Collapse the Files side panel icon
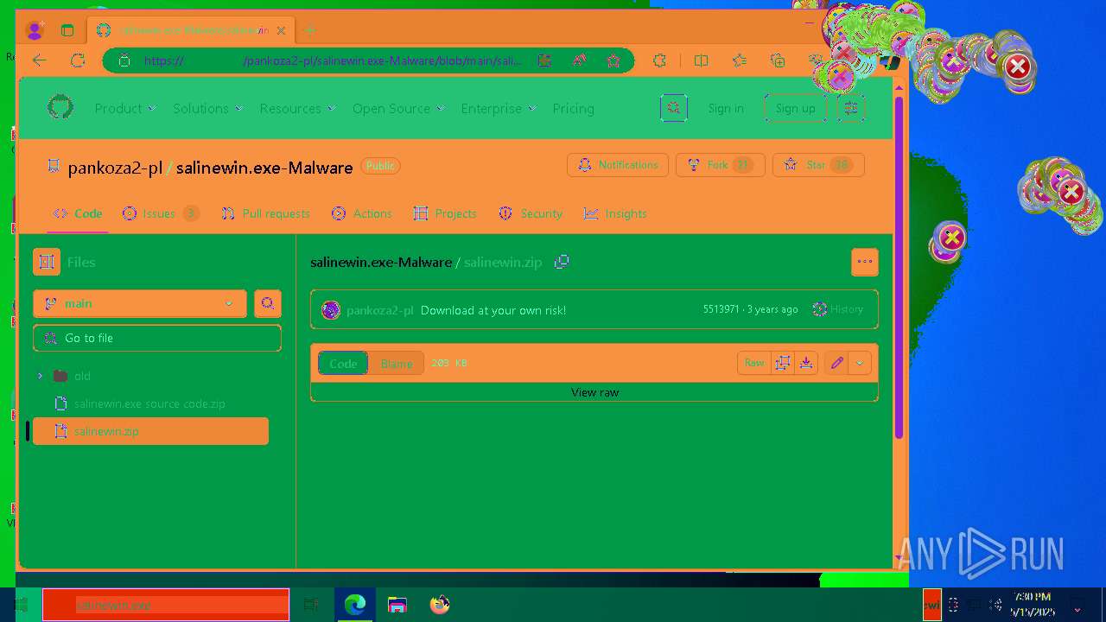The image size is (1106, 622). coord(47,262)
